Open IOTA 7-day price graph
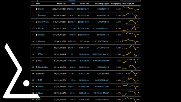This screenshot has height=102, width=181. (131, 54)
